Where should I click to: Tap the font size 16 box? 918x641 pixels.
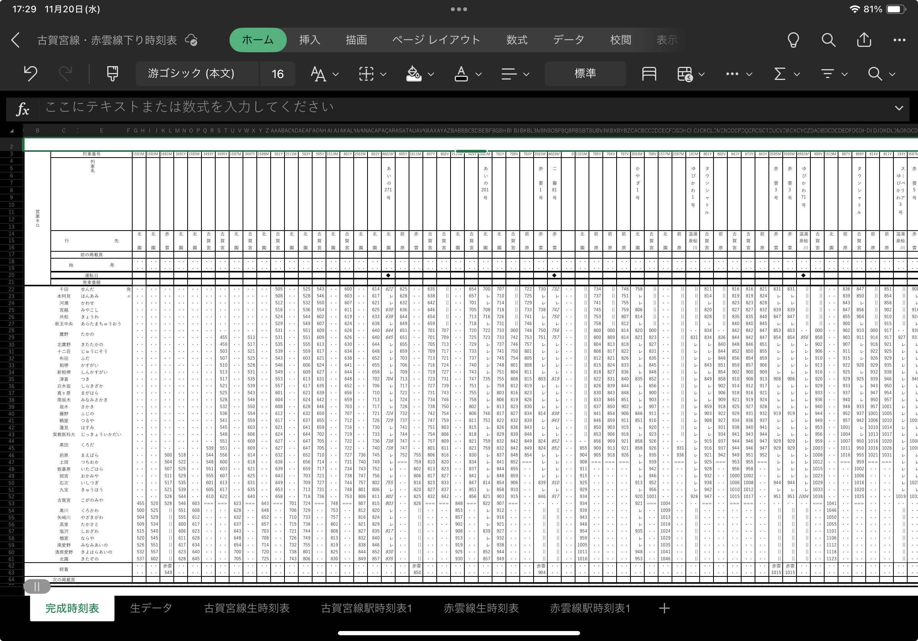(x=278, y=74)
